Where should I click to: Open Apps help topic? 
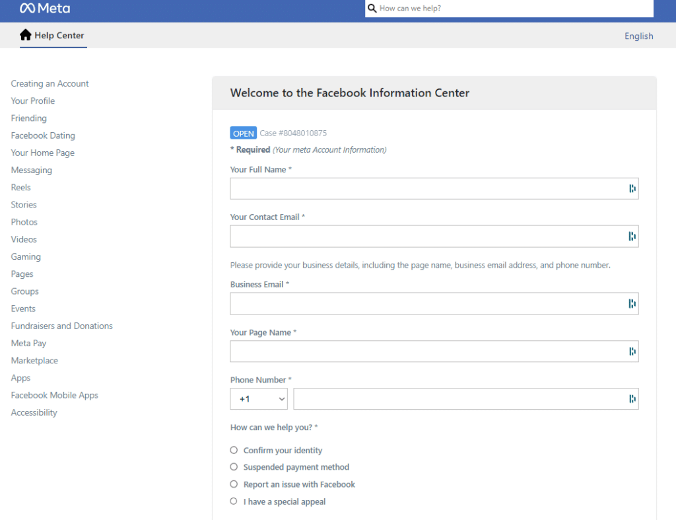pos(20,378)
